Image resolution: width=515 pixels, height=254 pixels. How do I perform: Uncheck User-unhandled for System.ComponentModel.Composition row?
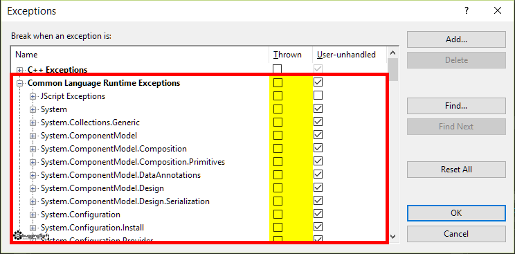point(318,148)
